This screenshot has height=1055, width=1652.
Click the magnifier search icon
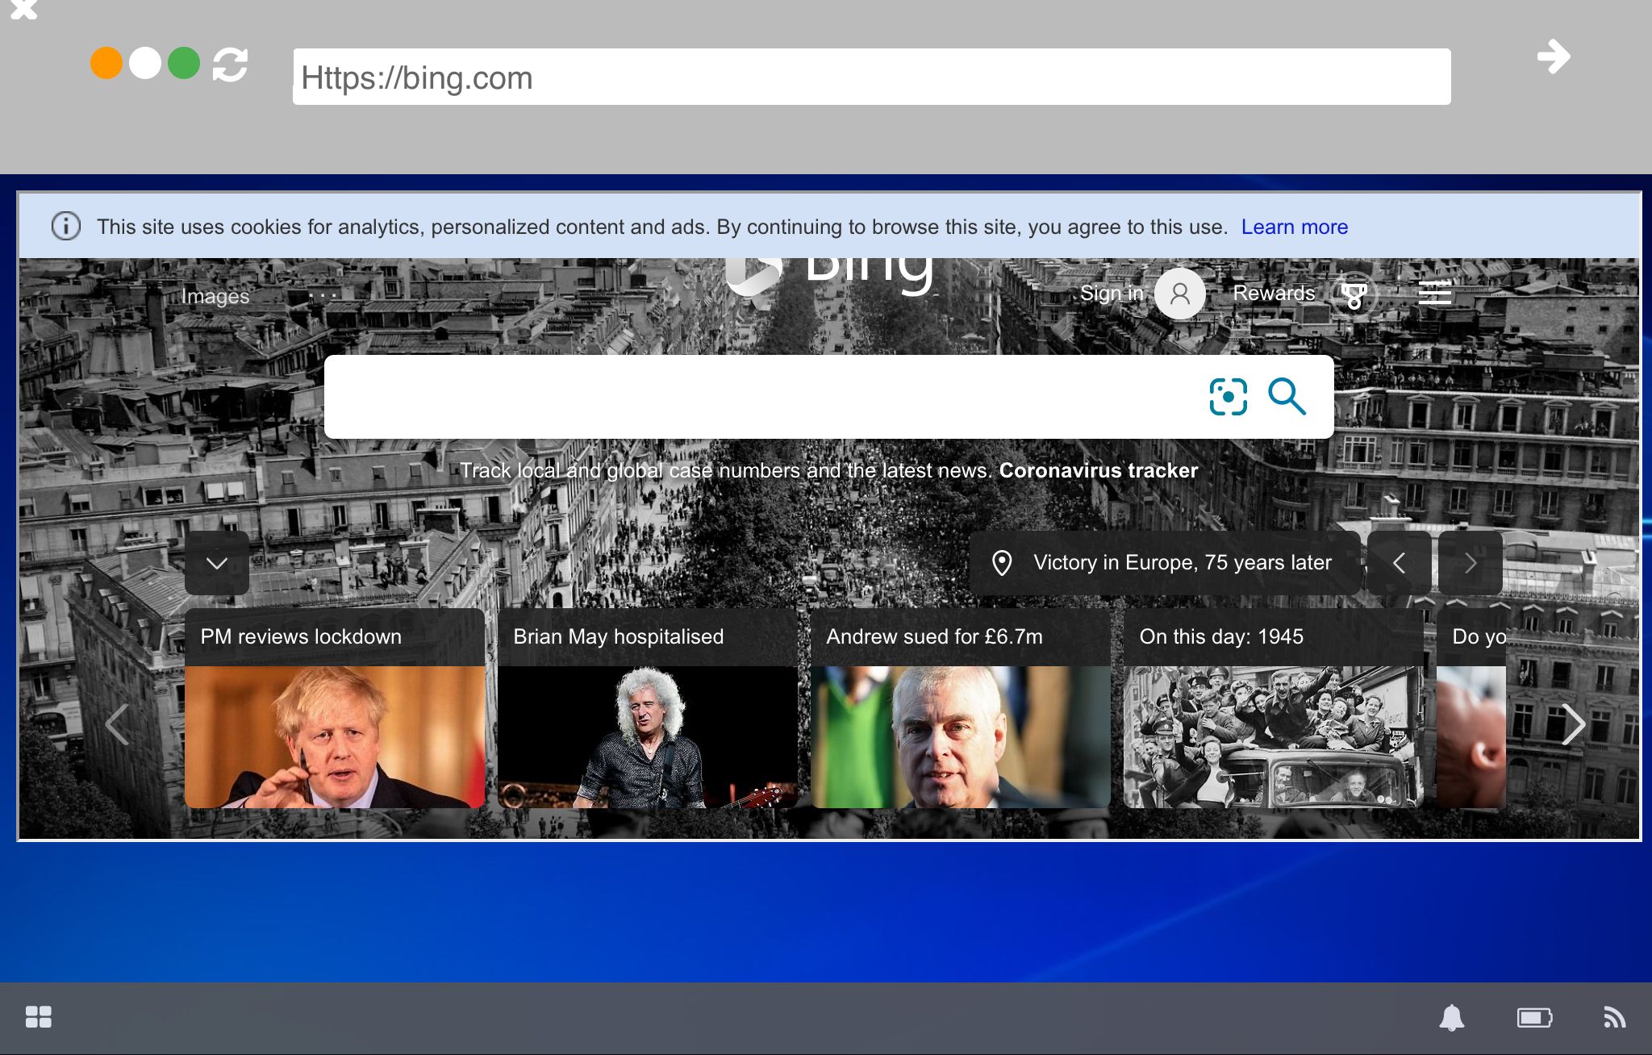click(x=1287, y=396)
